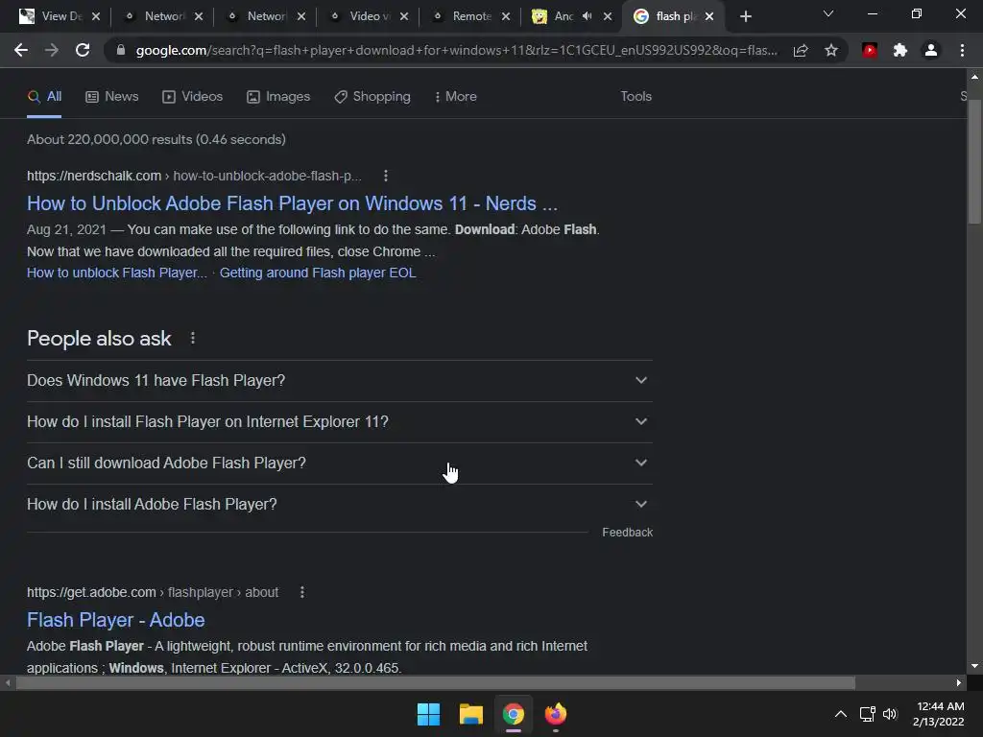Show hidden system tray icons
Viewport: 983px width, 737px height.
point(841,714)
